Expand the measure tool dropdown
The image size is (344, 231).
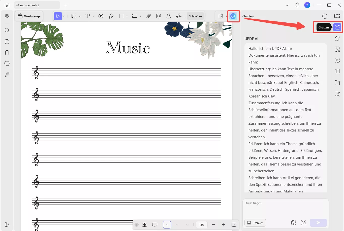tap(141, 16)
